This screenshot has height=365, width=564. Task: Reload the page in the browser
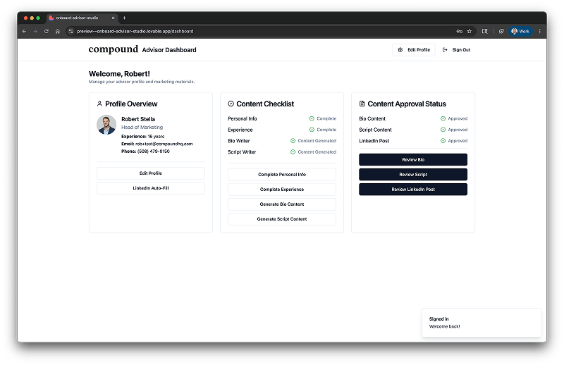click(47, 31)
